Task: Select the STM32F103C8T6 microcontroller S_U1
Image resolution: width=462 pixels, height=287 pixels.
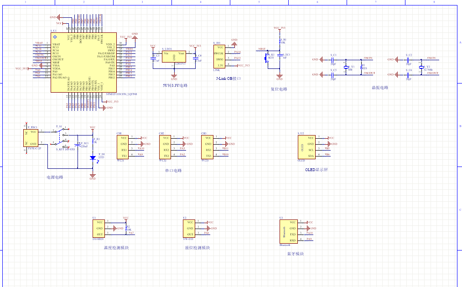Action: [x=82, y=63]
